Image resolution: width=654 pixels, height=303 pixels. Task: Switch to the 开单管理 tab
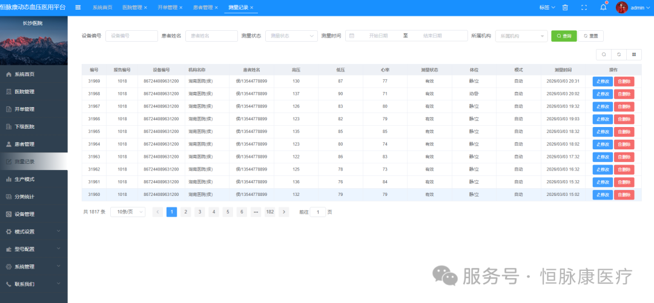tap(168, 7)
